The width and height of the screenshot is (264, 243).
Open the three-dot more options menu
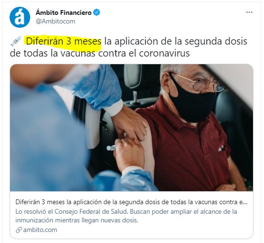(x=249, y=12)
